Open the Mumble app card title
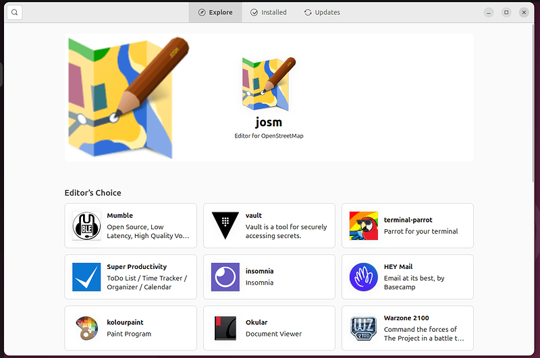 tap(120, 215)
